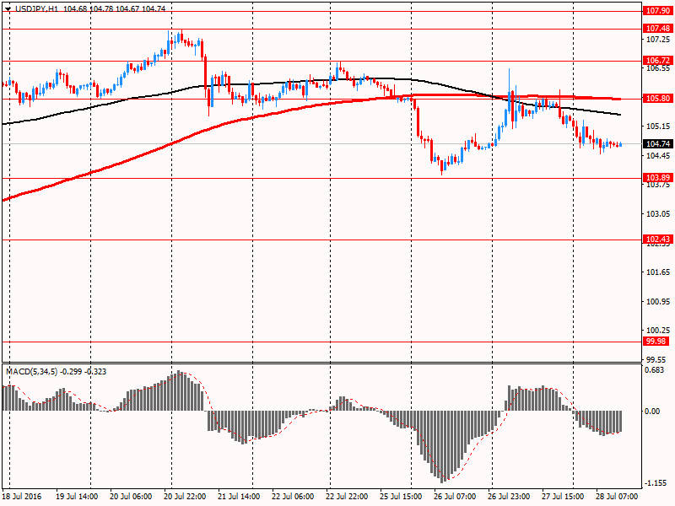Click the 28 Jul 07:00 time axis label

617,497
